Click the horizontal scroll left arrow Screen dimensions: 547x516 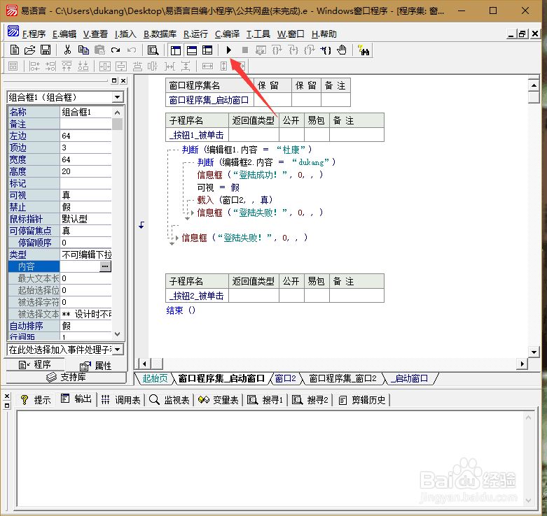[x=145, y=364]
